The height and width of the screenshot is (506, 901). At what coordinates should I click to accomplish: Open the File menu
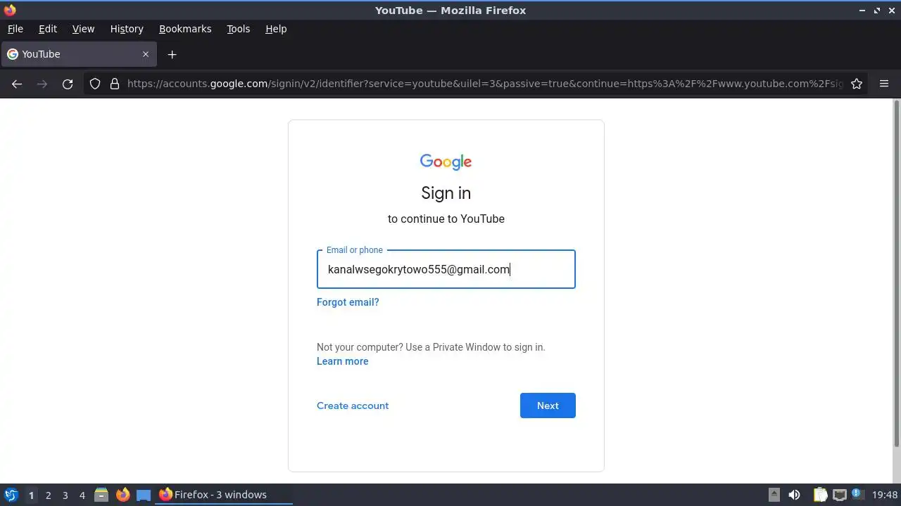[15, 29]
